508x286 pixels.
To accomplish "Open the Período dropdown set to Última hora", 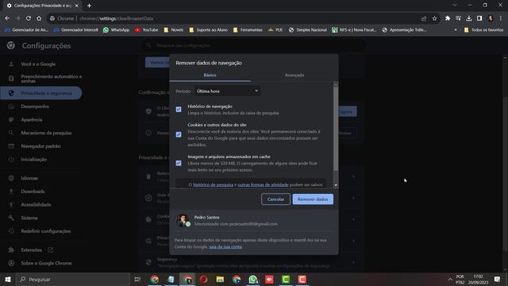I will 227,91.
